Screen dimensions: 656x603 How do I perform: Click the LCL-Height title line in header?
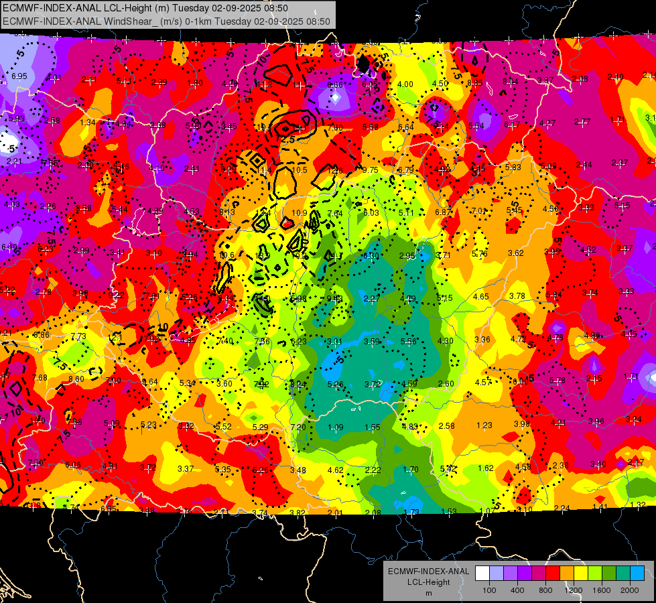(145, 8)
